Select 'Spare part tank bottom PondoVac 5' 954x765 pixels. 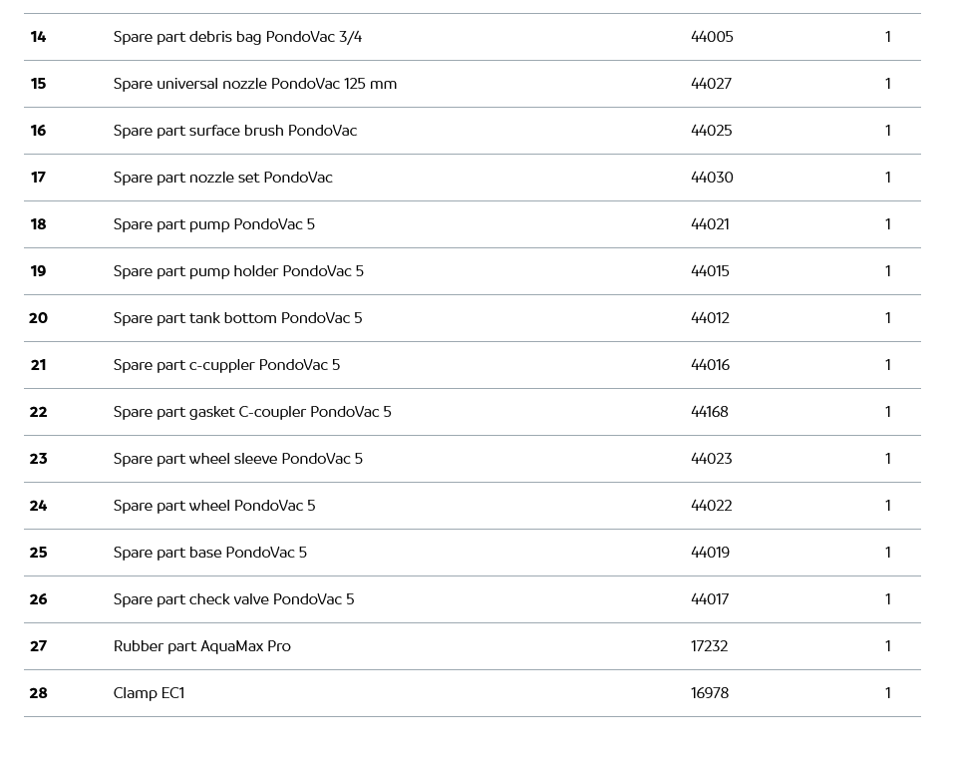point(237,318)
